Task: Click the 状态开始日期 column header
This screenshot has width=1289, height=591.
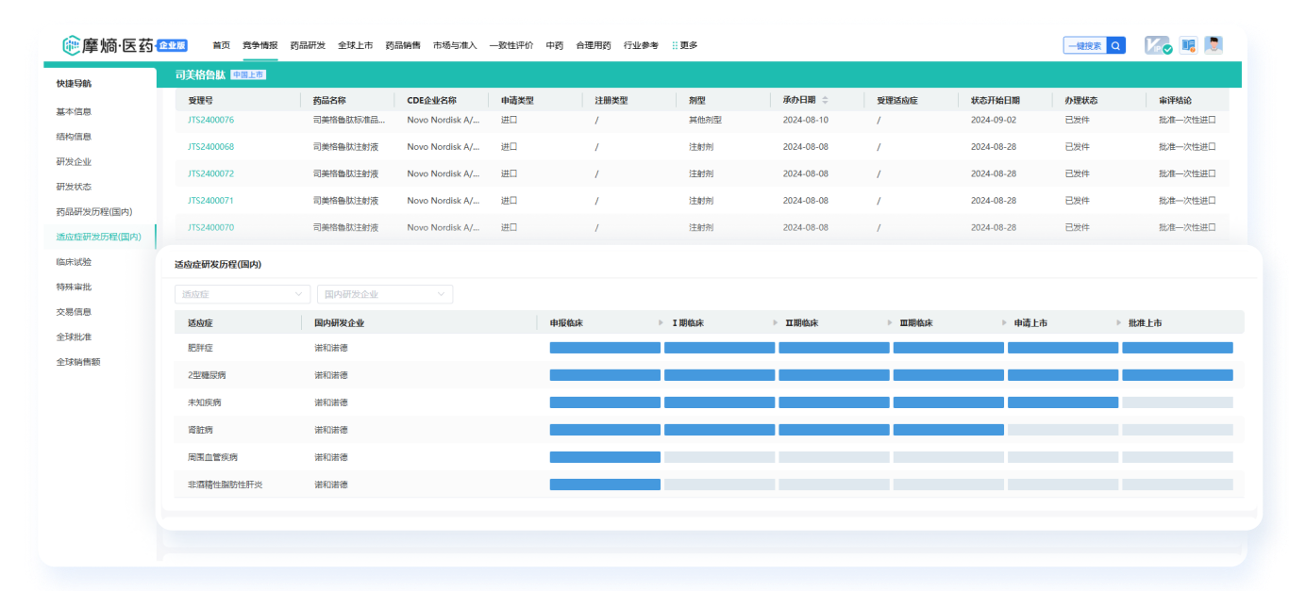Action: 995,100
